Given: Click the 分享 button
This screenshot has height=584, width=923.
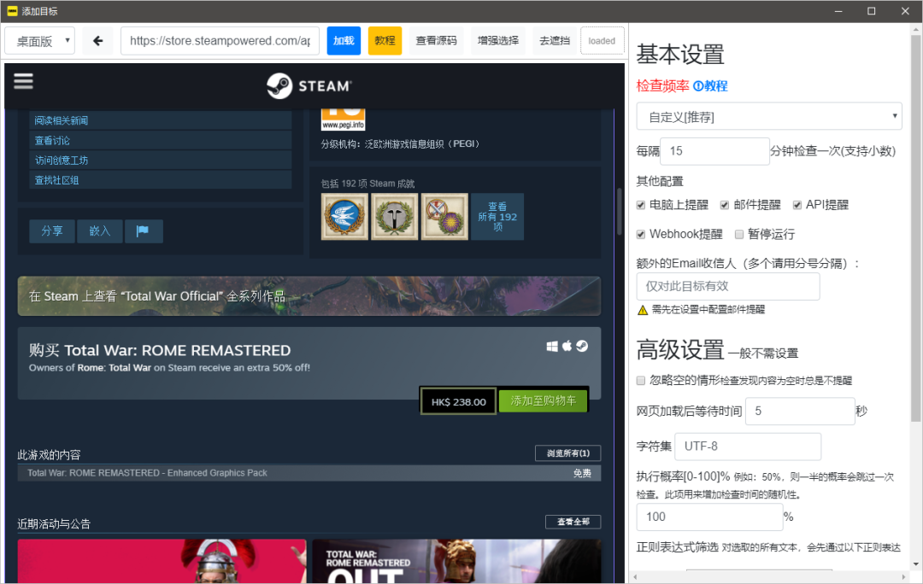Looking at the screenshot, I should click(x=52, y=231).
